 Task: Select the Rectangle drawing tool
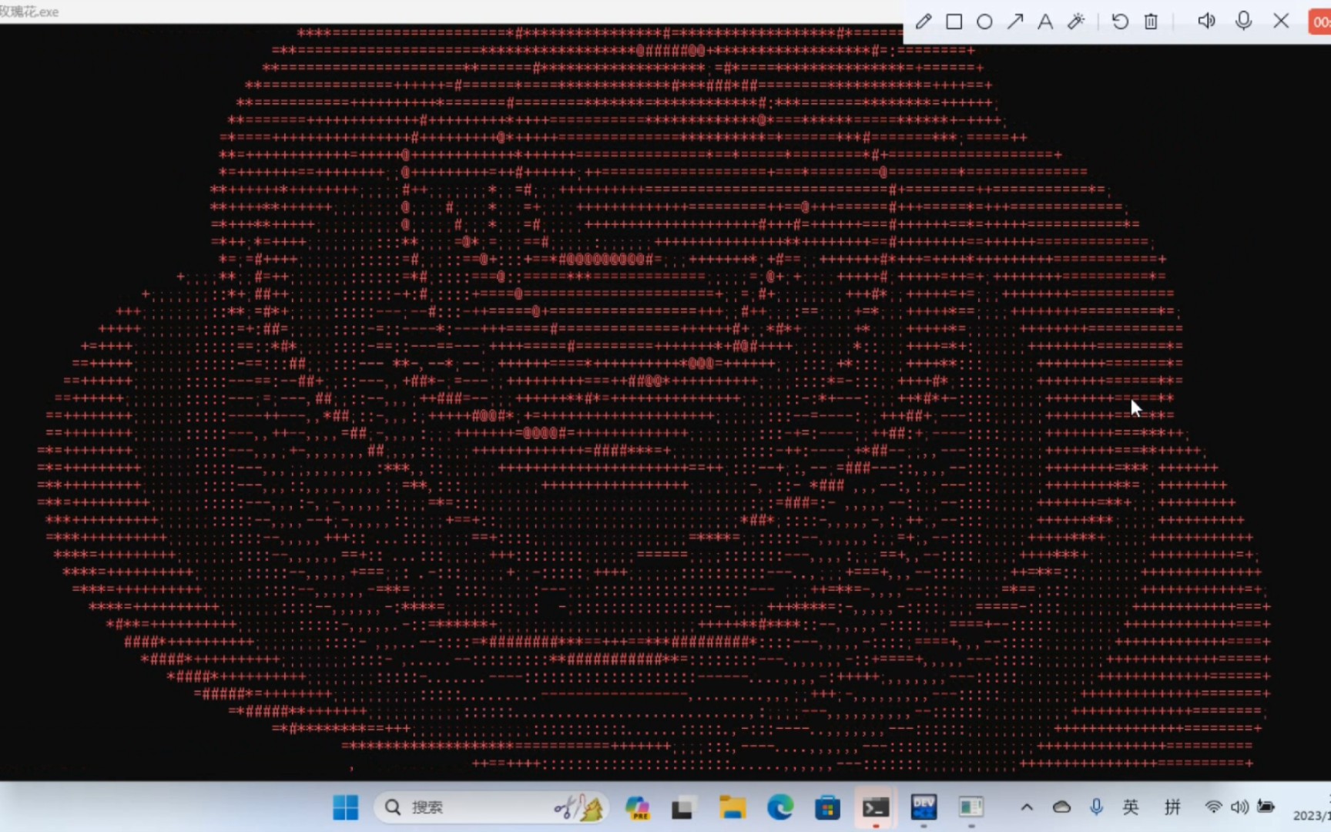tap(954, 21)
